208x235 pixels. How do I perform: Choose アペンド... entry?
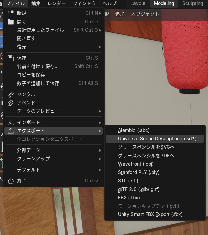(x=54, y=103)
